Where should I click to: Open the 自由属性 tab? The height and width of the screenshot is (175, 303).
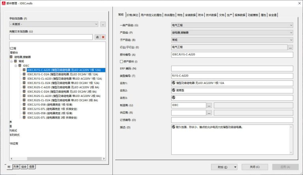[x=170, y=15]
